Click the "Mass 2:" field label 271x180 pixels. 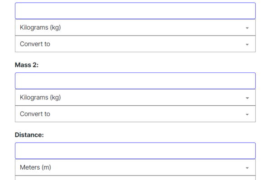coord(27,65)
